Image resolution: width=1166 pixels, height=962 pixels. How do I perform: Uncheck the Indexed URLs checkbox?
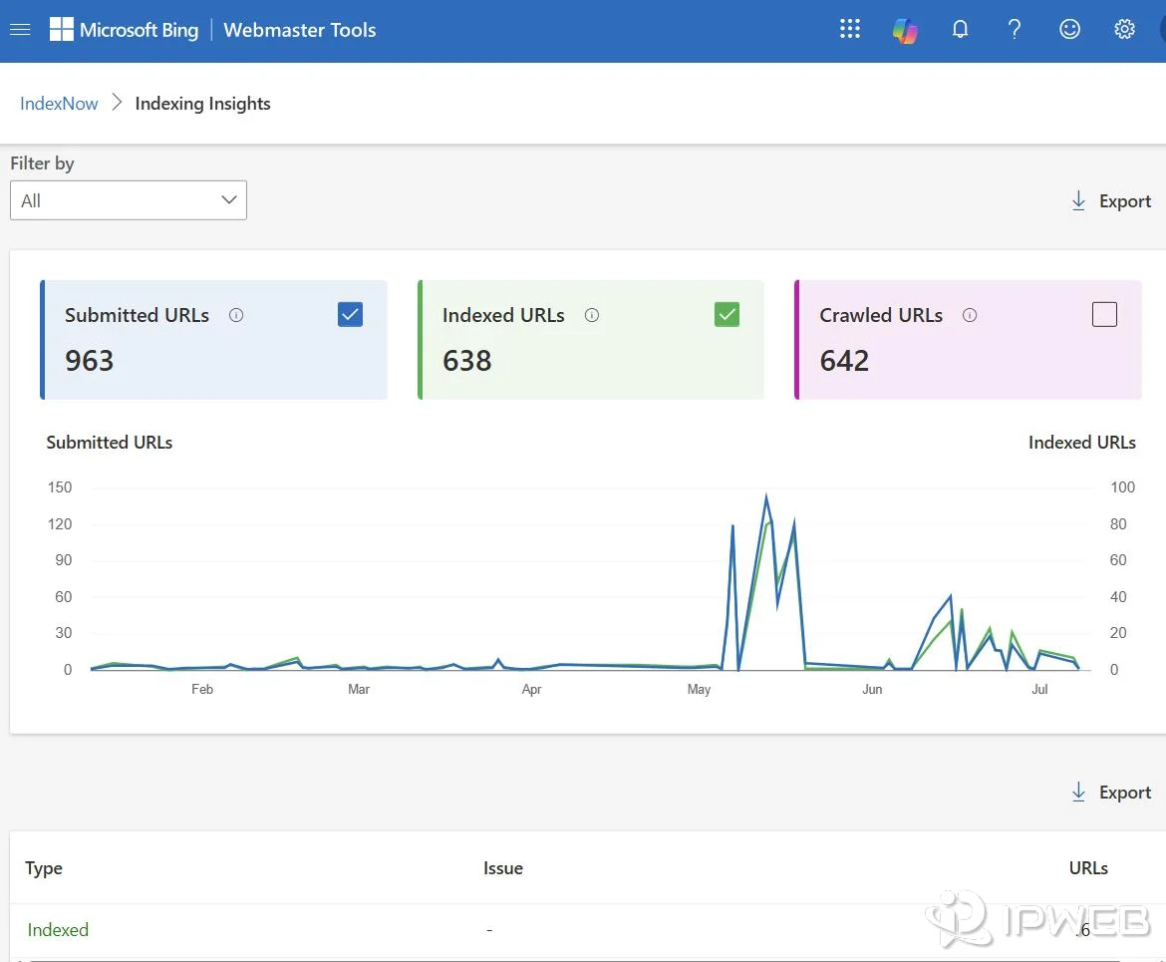coord(727,315)
